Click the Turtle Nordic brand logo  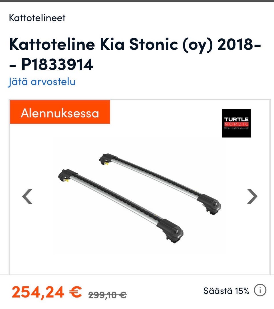(x=236, y=123)
